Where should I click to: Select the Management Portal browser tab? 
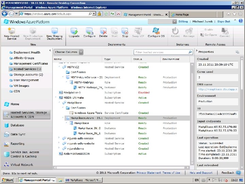[x=146, y=15]
